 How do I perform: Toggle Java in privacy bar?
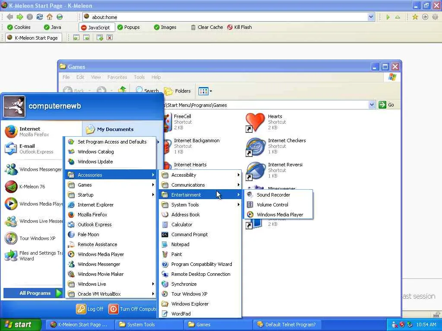click(x=52, y=27)
